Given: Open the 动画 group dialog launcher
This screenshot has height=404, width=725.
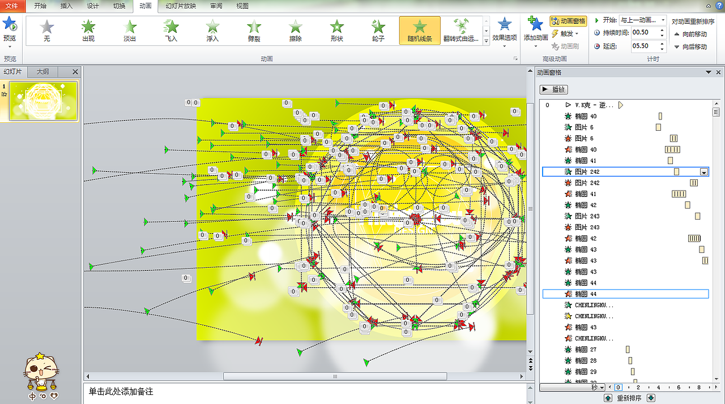Looking at the screenshot, I should point(515,59).
